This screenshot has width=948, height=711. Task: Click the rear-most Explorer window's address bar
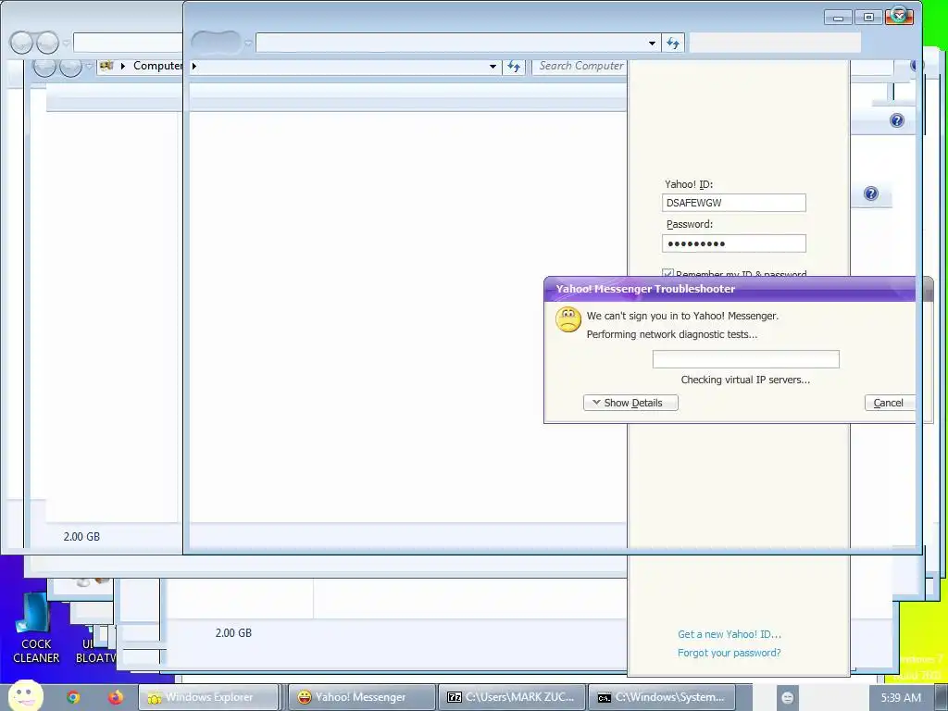[128, 43]
